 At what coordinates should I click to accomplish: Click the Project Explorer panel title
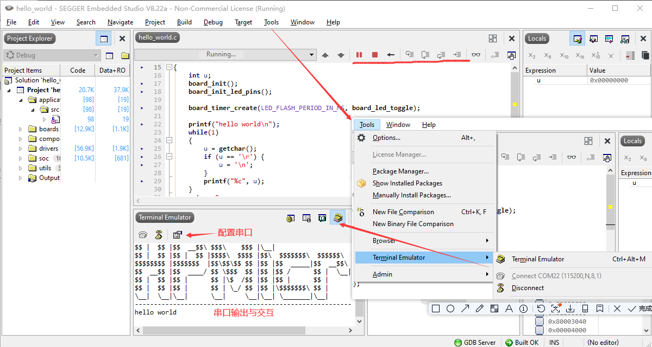point(30,38)
